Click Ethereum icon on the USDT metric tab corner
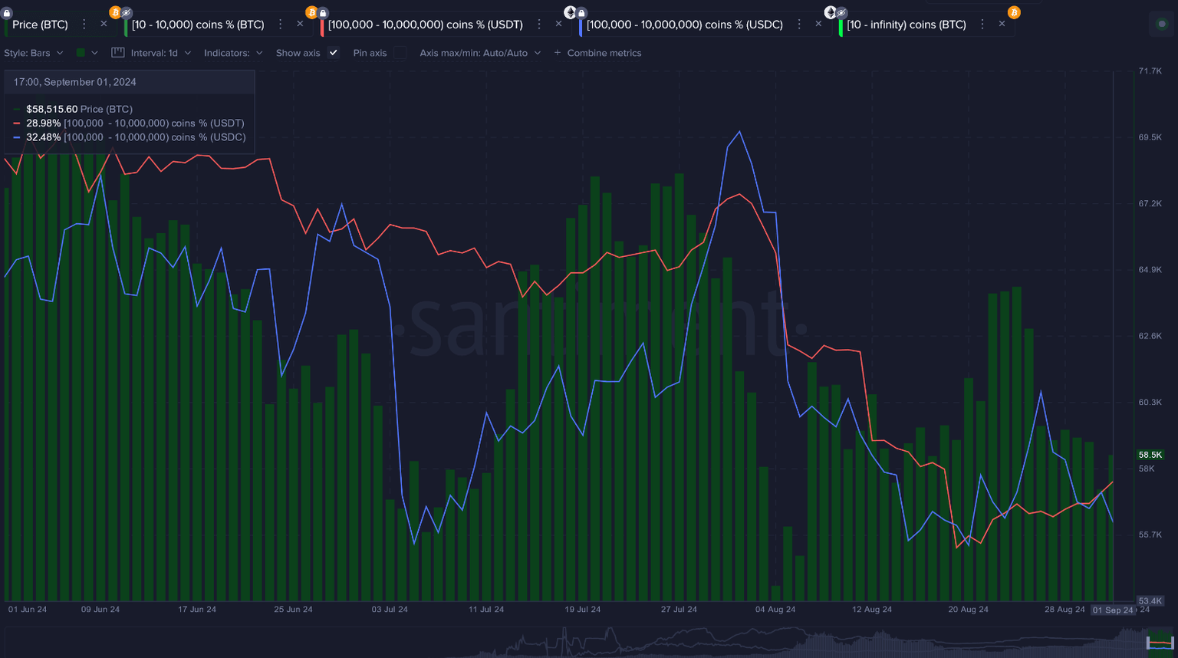The width and height of the screenshot is (1178, 658). [570, 12]
